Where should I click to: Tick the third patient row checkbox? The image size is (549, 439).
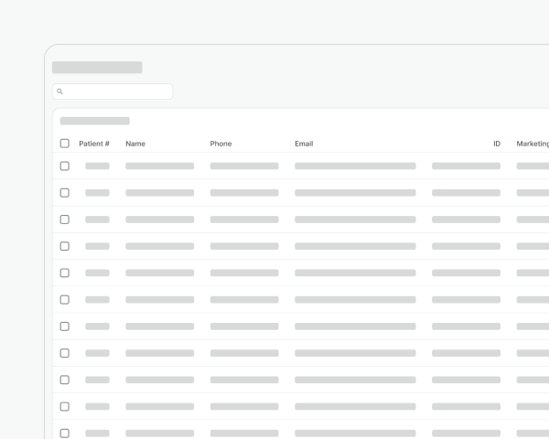[64, 219]
